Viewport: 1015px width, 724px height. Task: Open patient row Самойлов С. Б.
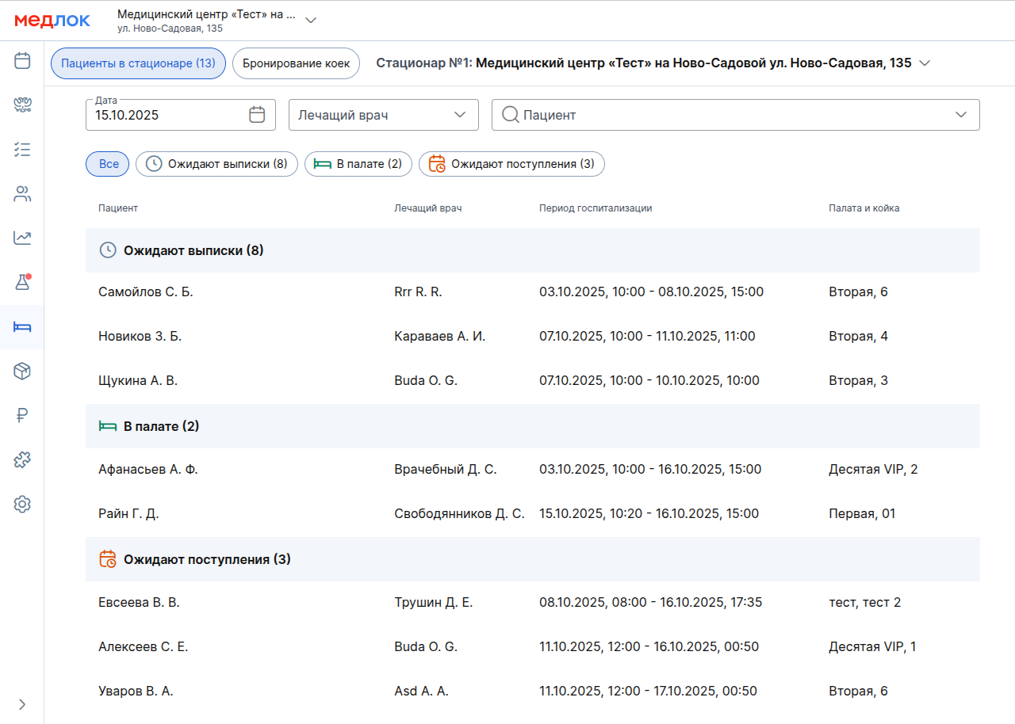(146, 292)
